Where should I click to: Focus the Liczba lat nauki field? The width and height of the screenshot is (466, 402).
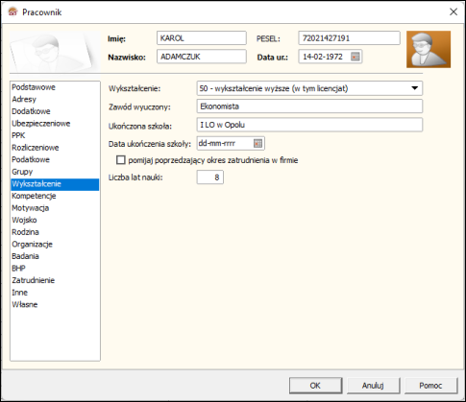[x=210, y=177]
